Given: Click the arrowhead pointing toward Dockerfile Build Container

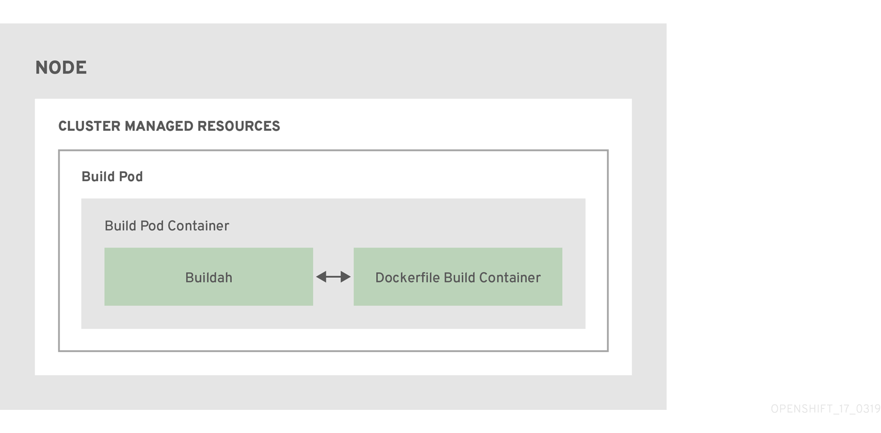Looking at the screenshot, I should [x=346, y=277].
